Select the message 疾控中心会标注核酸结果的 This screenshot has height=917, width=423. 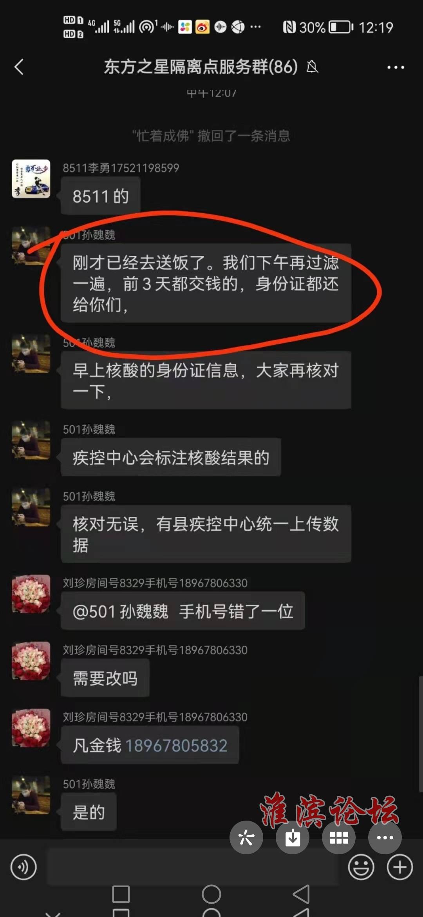[x=171, y=457]
